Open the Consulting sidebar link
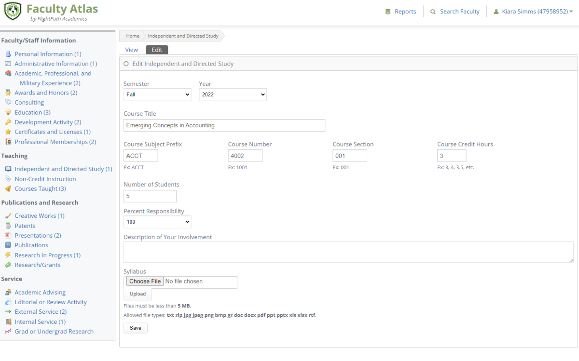 point(29,102)
